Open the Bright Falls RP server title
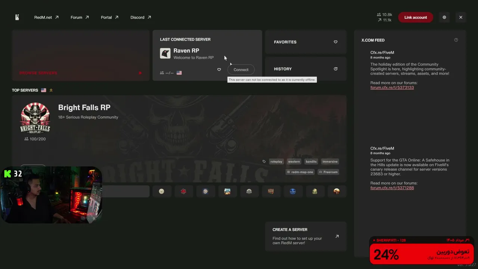The image size is (478, 269). [x=84, y=108]
